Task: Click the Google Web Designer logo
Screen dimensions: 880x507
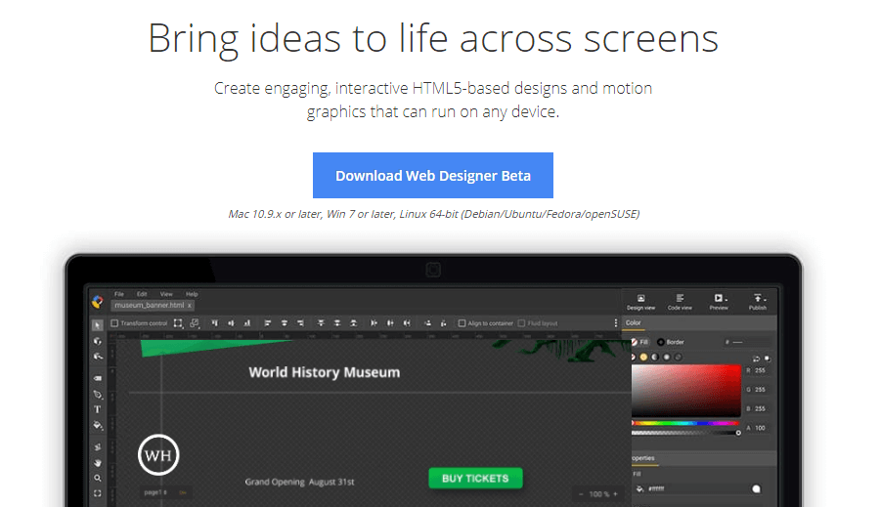Action: click(98, 302)
